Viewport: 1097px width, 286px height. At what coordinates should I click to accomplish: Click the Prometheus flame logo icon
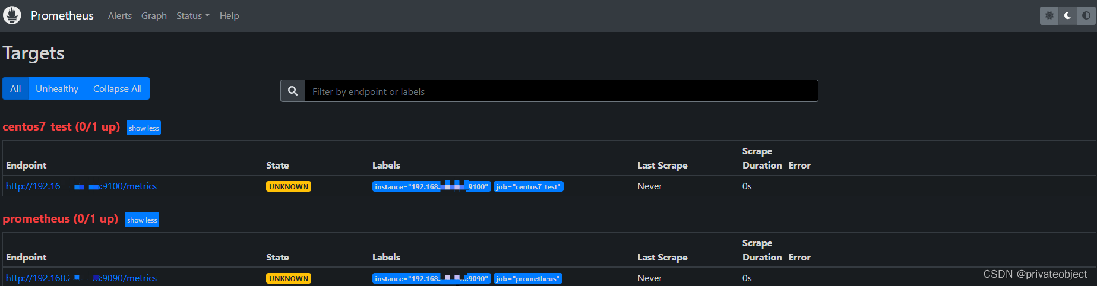point(12,15)
